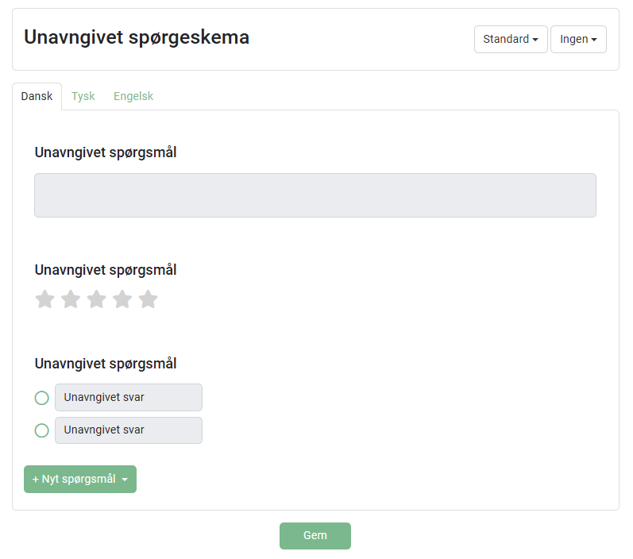Click the large gray text answer box

click(x=315, y=195)
